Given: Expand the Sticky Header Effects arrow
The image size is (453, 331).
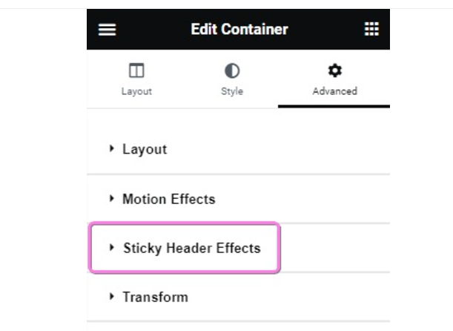Looking at the screenshot, I should pyautogui.click(x=112, y=247).
